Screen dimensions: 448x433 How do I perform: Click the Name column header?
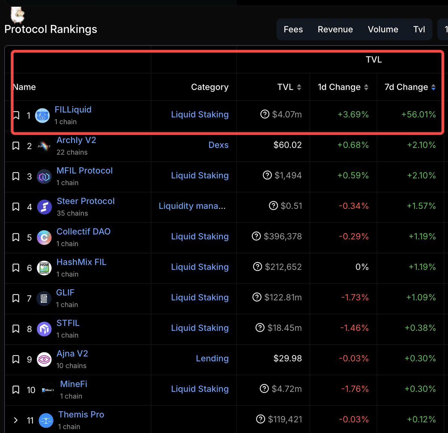(24, 87)
